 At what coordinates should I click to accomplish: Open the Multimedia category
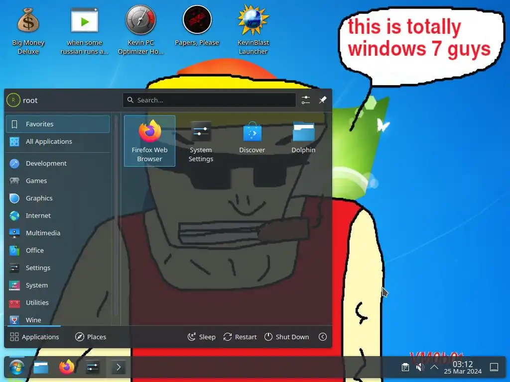58,233
